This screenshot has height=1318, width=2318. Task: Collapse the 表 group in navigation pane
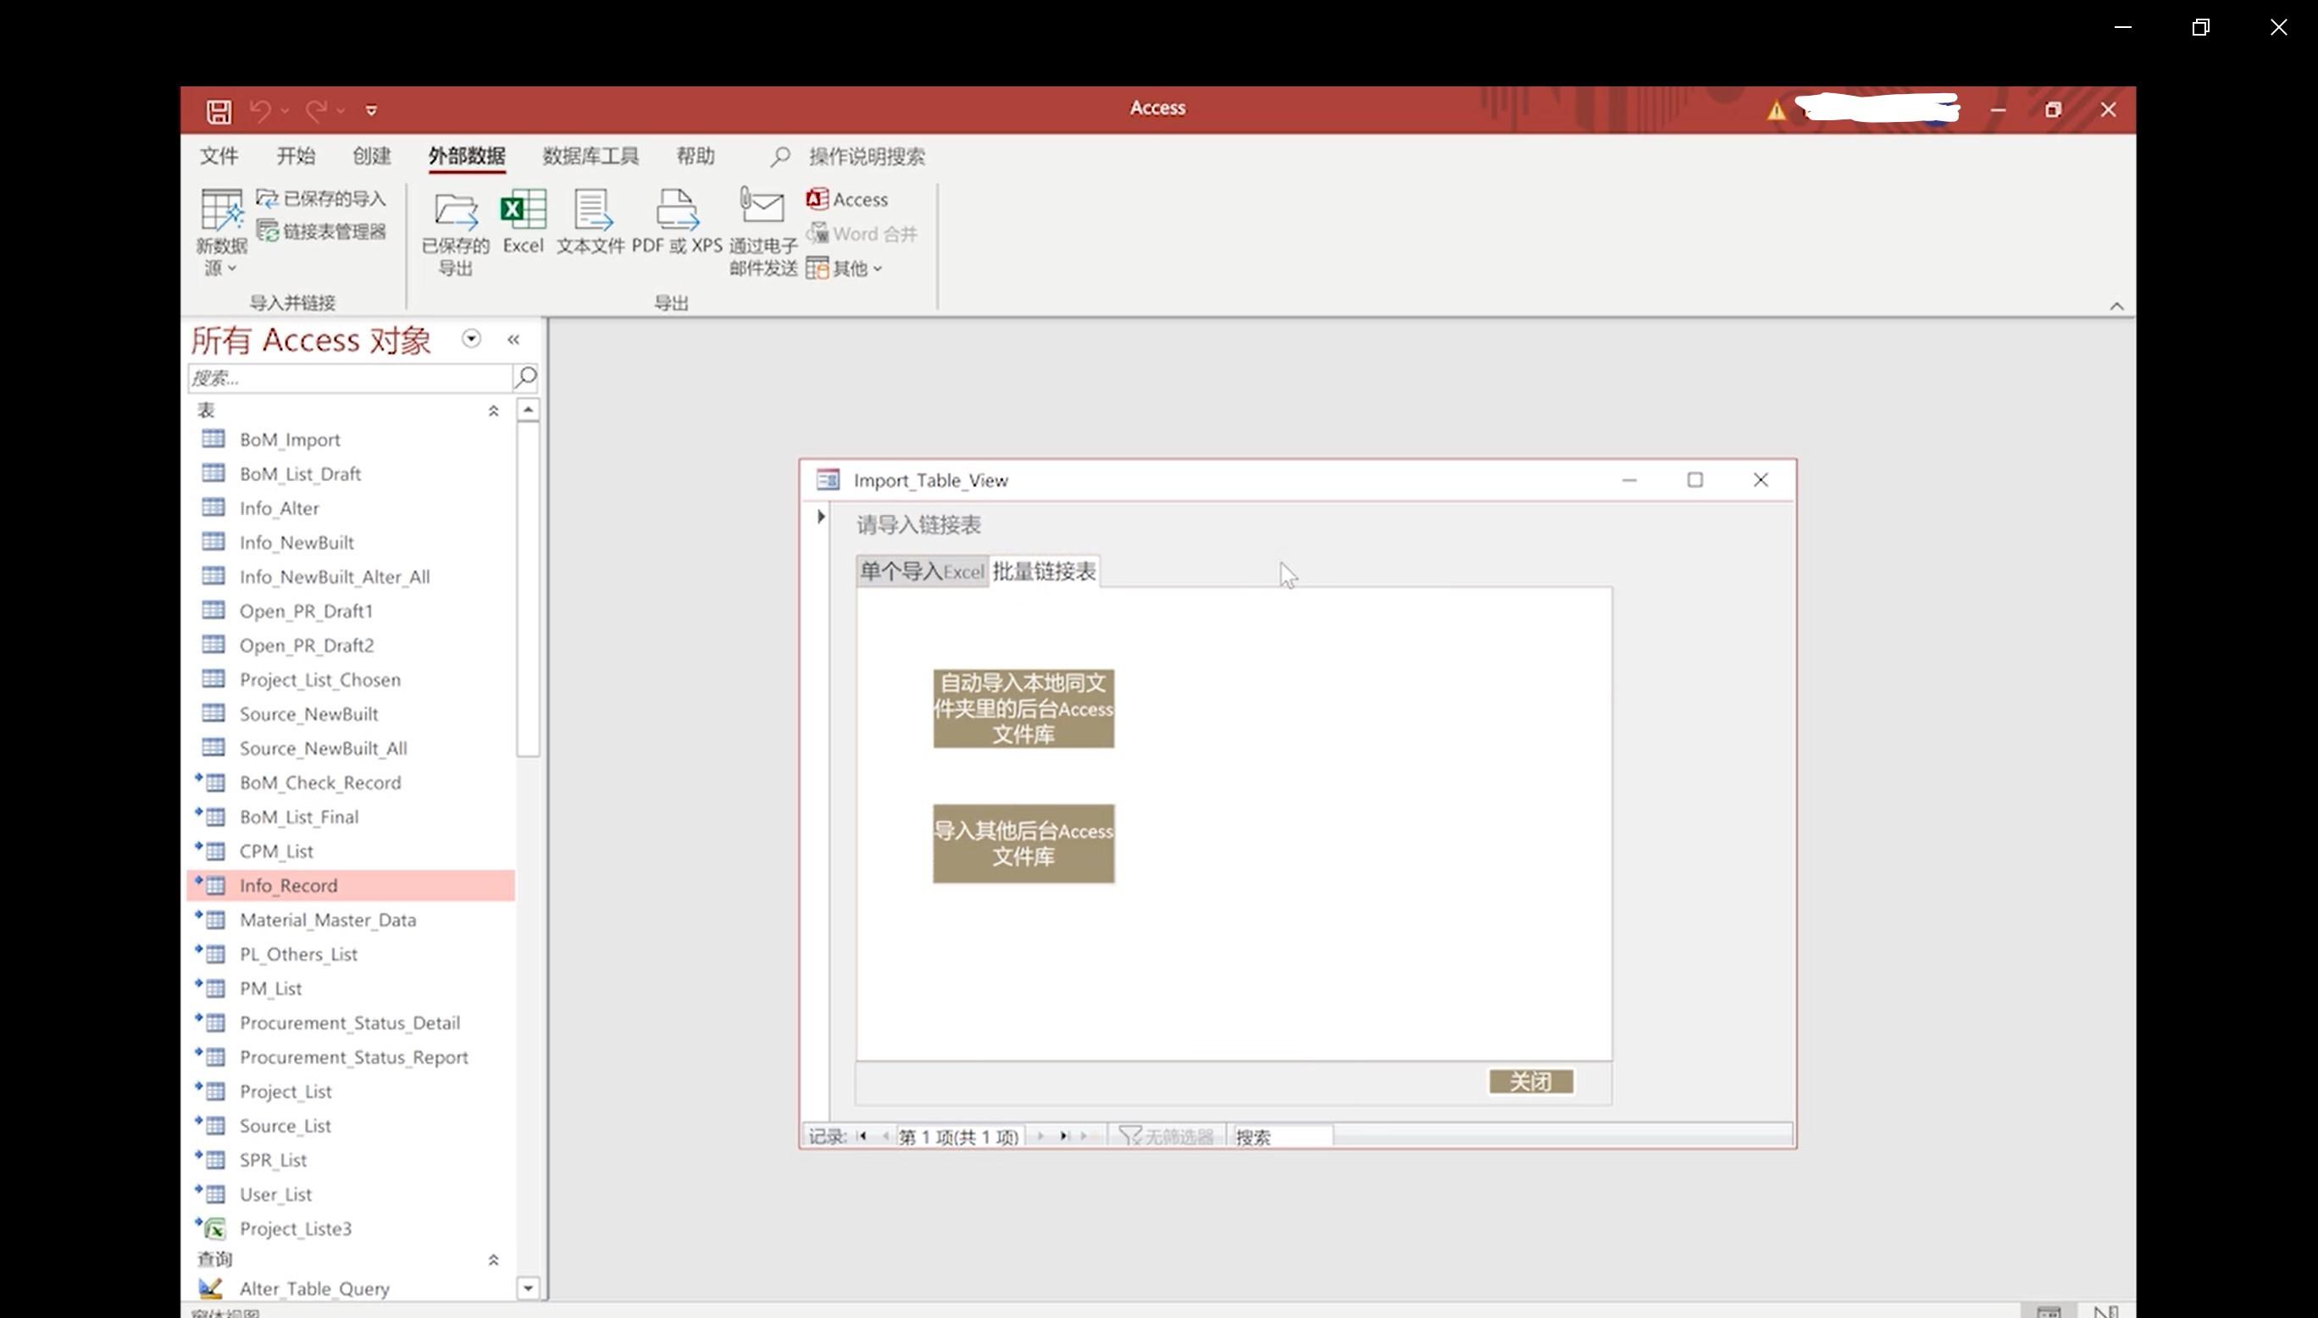point(493,411)
